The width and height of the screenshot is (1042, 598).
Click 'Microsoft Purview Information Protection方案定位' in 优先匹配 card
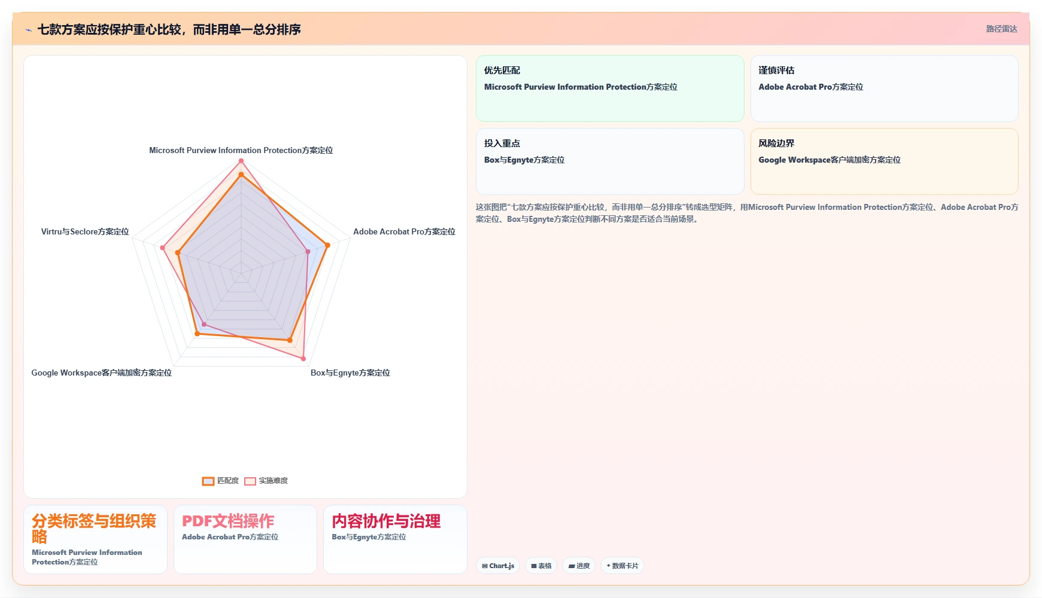tap(581, 87)
